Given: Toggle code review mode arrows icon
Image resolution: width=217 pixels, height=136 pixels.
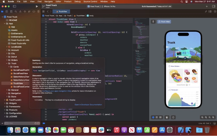Looking at the screenshot, I should pyautogui.click(x=206, y=11).
